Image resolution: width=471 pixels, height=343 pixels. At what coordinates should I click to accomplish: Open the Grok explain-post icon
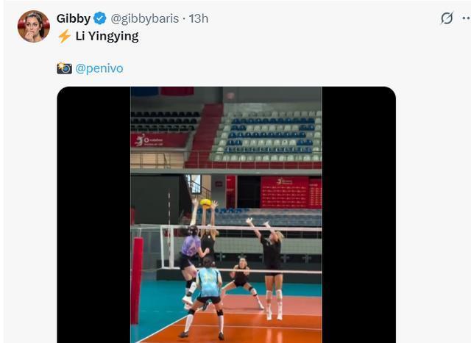point(447,18)
